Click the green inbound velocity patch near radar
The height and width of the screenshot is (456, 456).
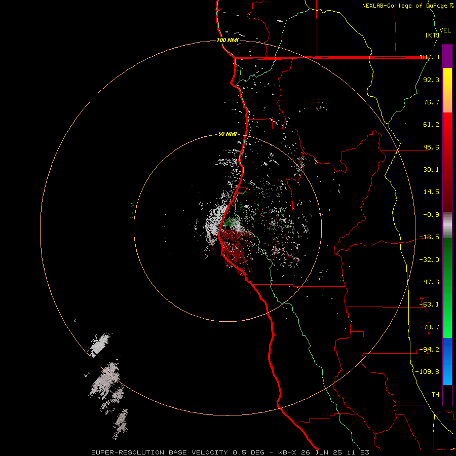pos(230,222)
